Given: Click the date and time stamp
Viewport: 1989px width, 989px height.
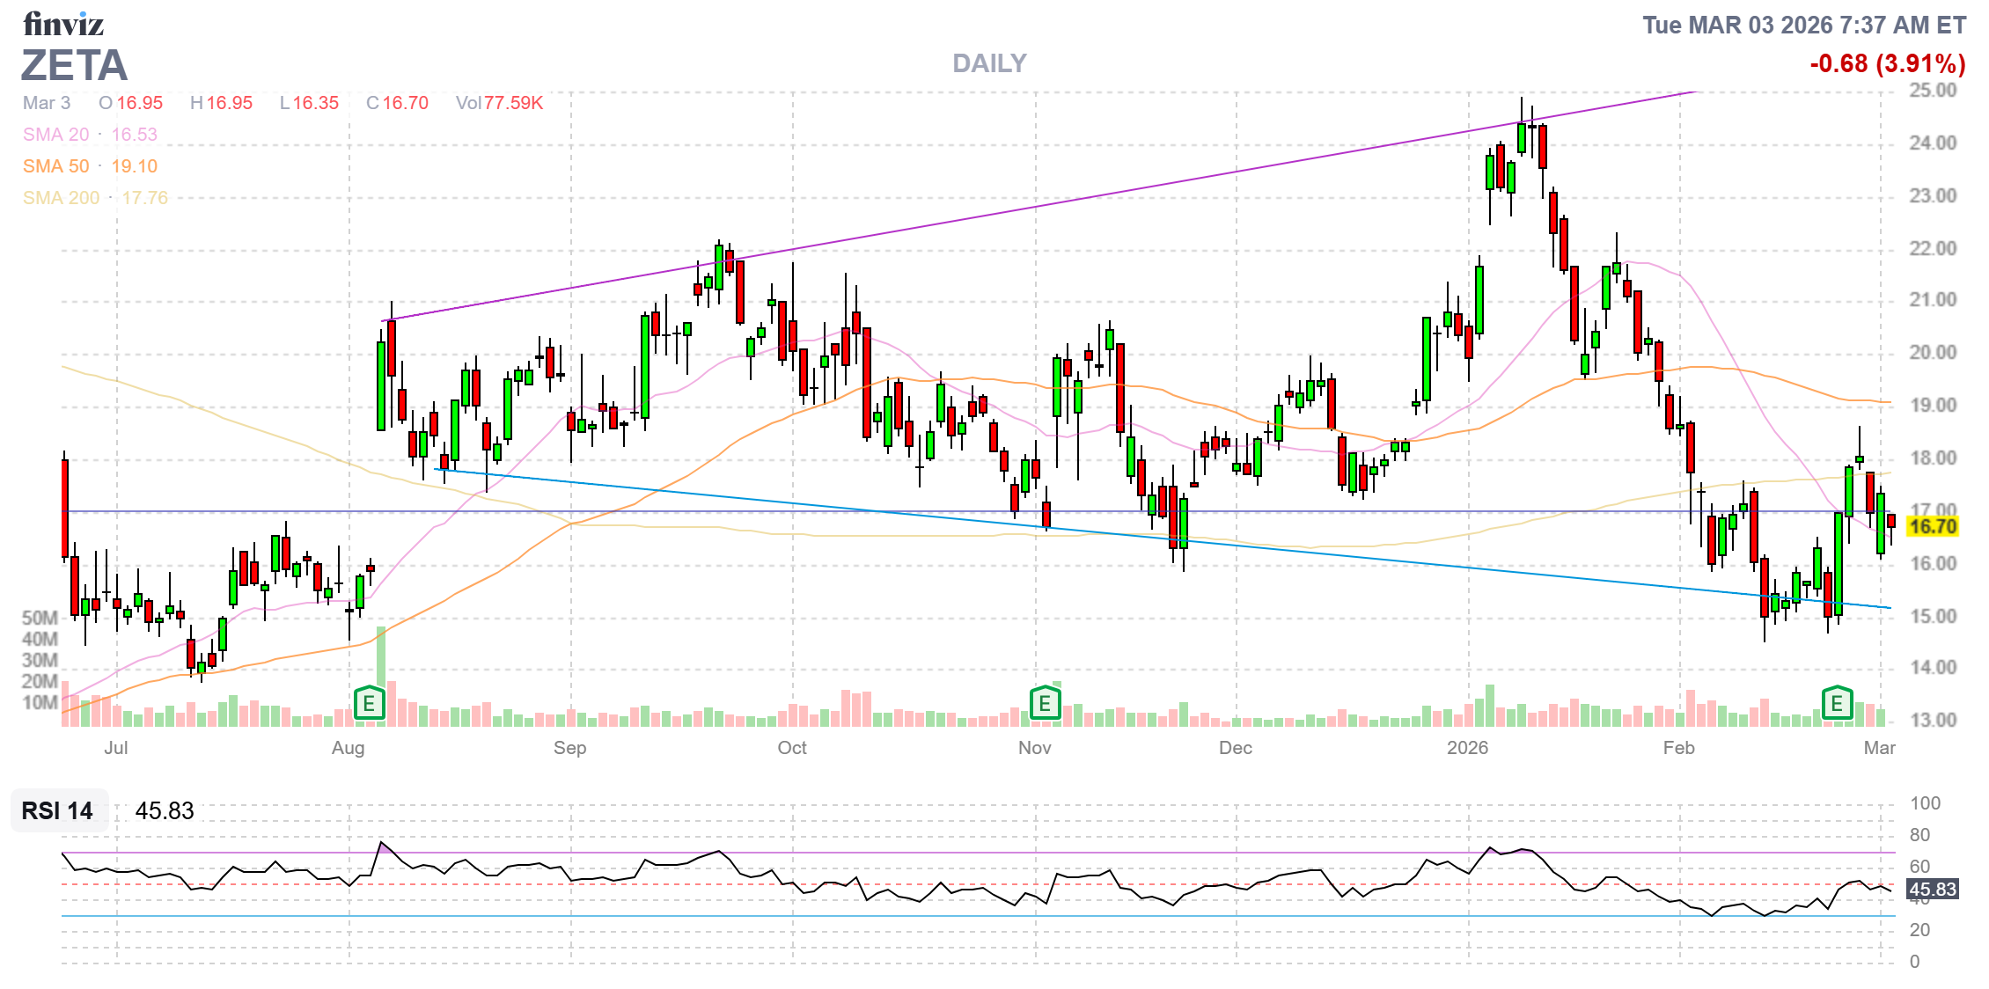Looking at the screenshot, I should [x=1803, y=25].
